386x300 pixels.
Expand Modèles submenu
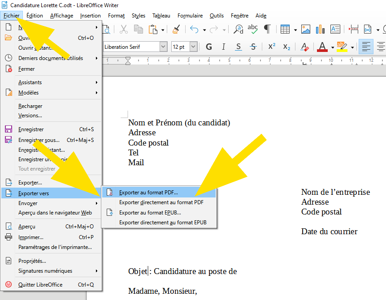pyautogui.click(x=51, y=93)
